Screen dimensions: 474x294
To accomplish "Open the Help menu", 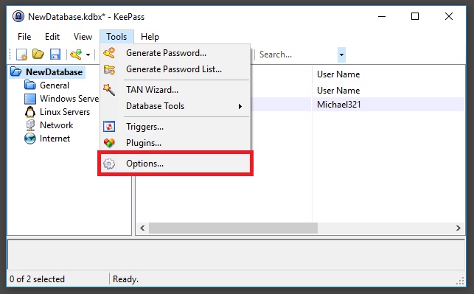I will [150, 37].
